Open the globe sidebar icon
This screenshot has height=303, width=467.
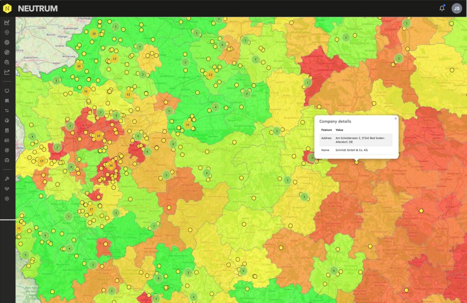7,121
